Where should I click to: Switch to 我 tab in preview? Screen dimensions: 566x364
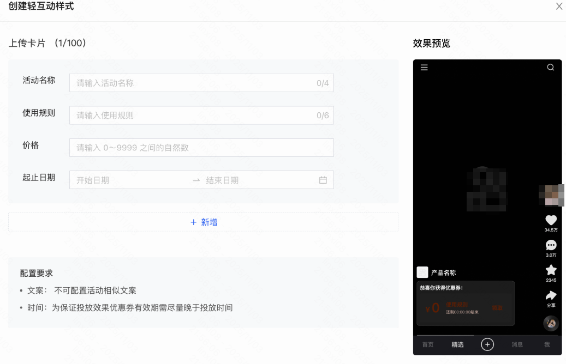547,344
